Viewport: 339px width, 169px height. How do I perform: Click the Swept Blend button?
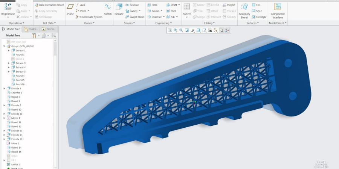pyautogui.click(x=134, y=17)
